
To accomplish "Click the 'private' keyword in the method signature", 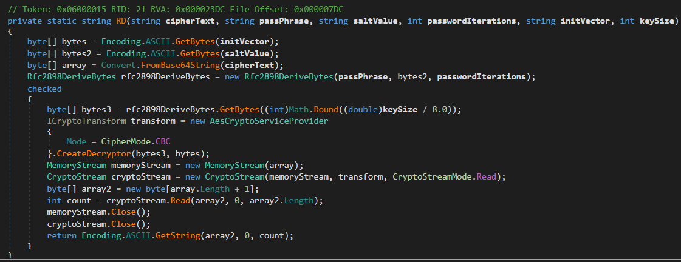I will tap(25, 21).
